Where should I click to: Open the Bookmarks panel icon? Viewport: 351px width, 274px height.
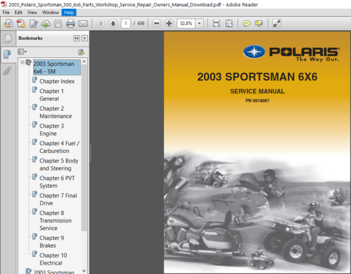click(8, 54)
